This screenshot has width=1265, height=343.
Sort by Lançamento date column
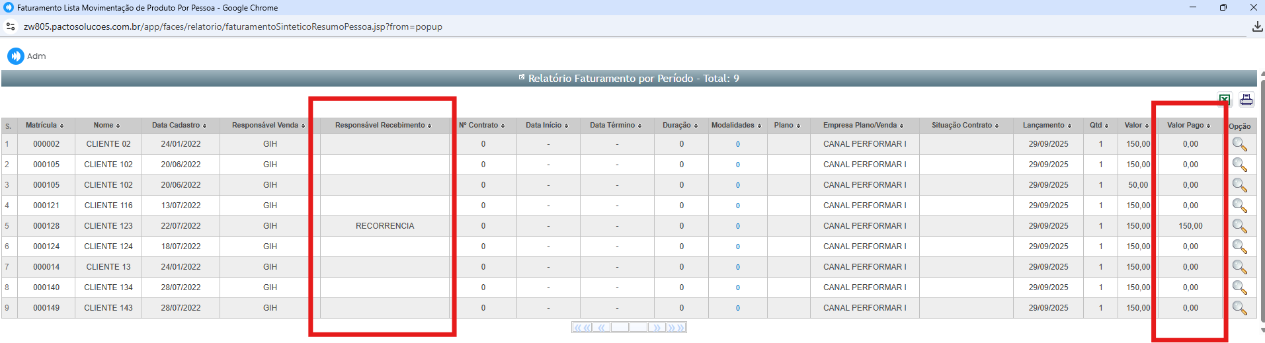pos(1047,126)
